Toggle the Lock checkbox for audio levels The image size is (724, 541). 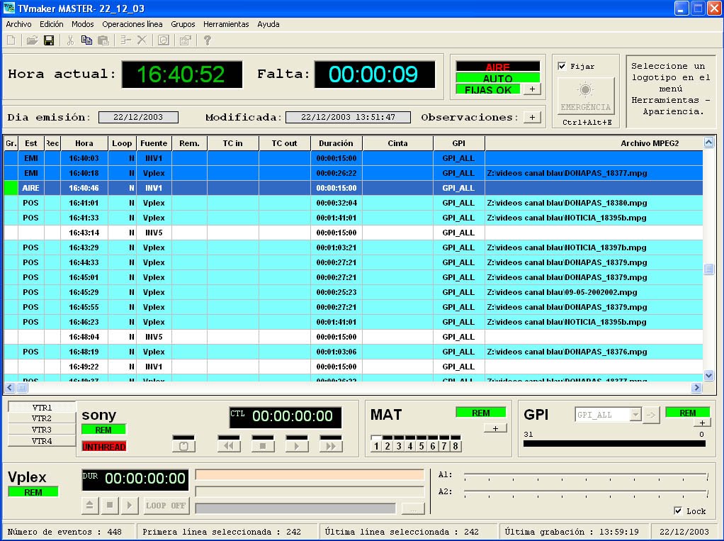(678, 511)
